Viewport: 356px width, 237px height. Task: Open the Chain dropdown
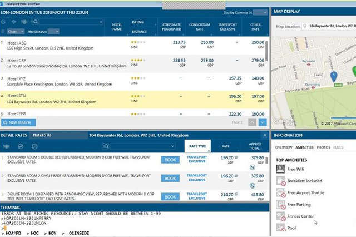[x=16, y=32]
